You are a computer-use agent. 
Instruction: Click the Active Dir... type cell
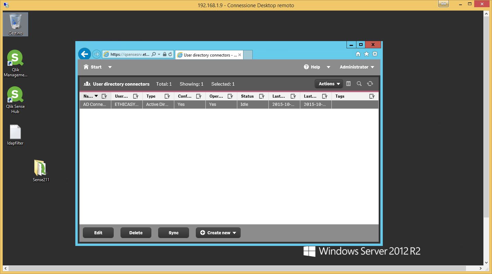coord(158,104)
